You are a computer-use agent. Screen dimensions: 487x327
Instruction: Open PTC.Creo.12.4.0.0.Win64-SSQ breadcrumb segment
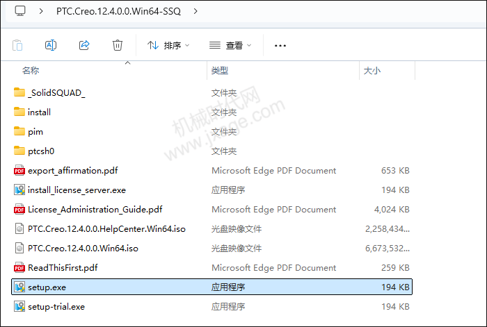click(x=118, y=11)
